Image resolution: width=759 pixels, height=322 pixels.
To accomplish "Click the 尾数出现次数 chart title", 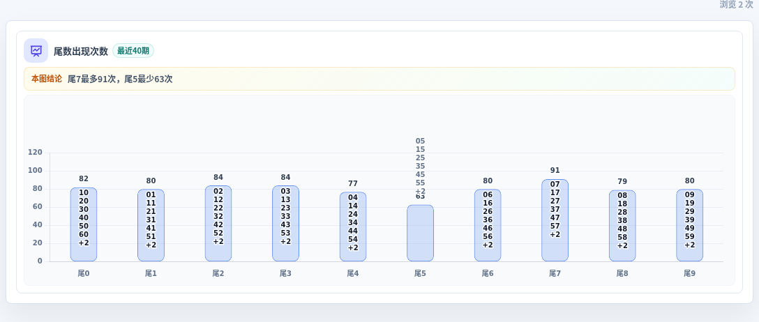I will (81, 51).
